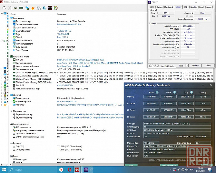Open Opera browser from the taskbar
Screen dimensions: 216x173
point(69,169)
